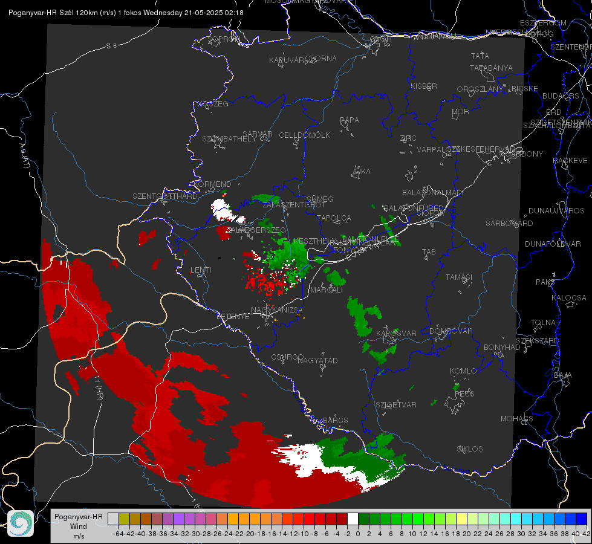Click the light gray swatch at the legend's start
The width and height of the screenshot is (592, 544).
pyautogui.click(x=113, y=519)
